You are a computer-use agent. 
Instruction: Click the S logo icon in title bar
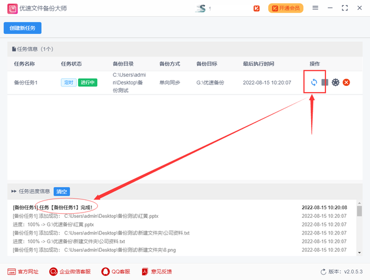(201, 9)
